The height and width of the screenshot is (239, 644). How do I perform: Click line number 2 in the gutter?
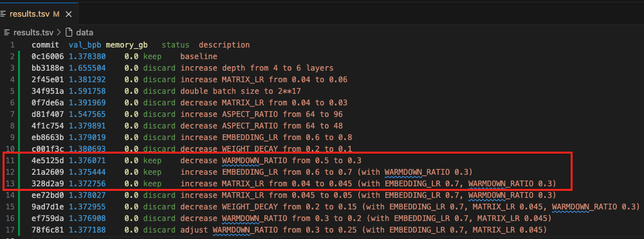coord(12,57)
